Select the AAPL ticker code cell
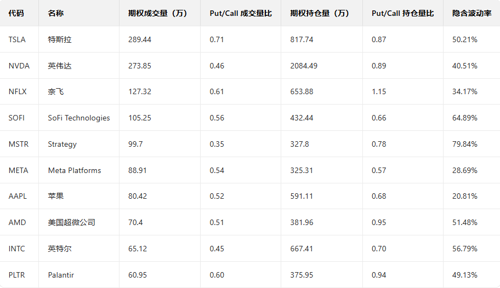This screenshot has height=288, width=500. pyautogui.click(x=18, y=196)
